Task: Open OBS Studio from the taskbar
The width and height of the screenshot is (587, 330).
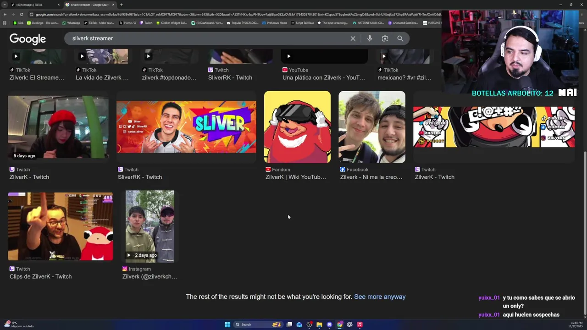Action: (309, 324)
